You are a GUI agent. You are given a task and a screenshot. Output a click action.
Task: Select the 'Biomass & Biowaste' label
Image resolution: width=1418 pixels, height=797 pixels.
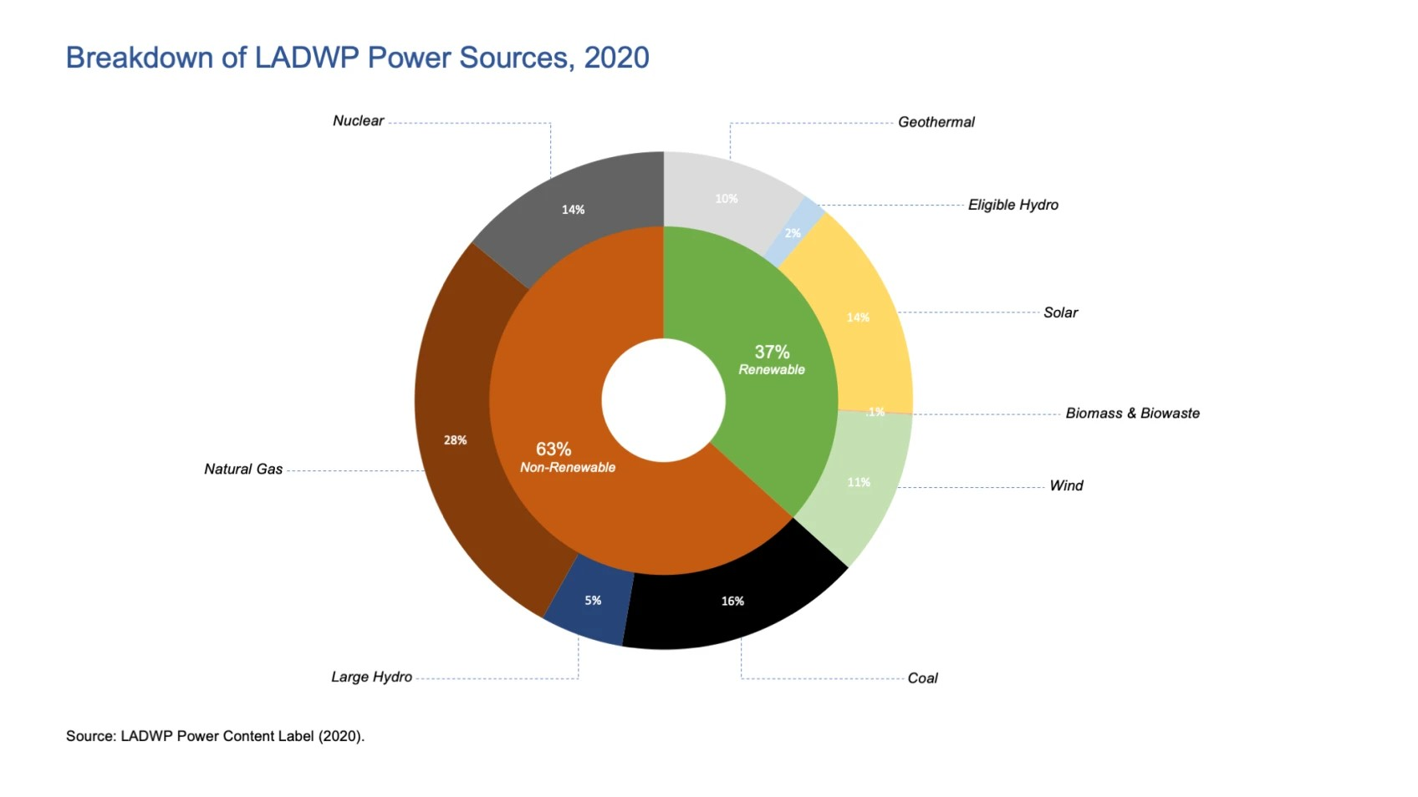(x=1132, y=413)
